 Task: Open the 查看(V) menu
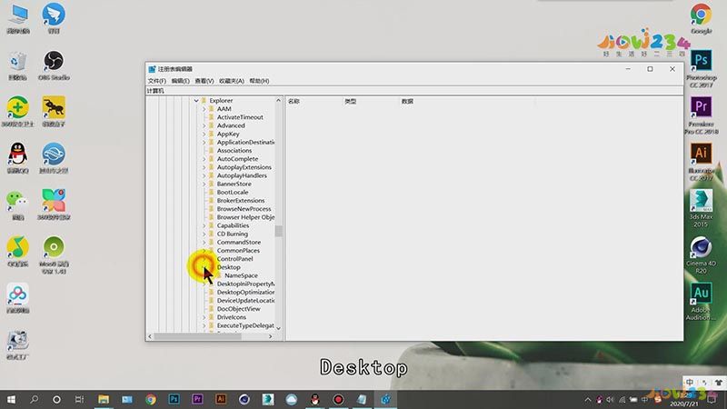coord(204,81)
